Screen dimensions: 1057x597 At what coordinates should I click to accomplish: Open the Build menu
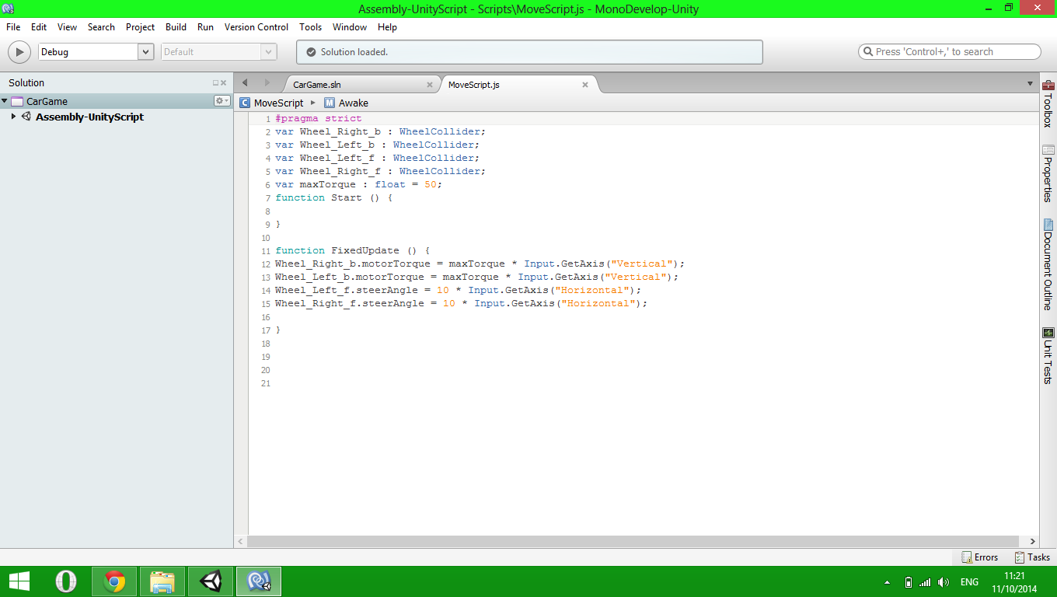176,26
